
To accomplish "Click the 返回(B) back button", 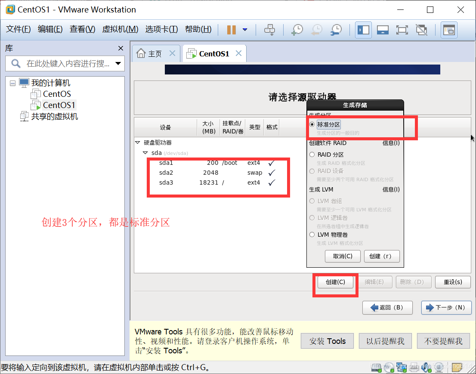I will click(x=387, y=308).
